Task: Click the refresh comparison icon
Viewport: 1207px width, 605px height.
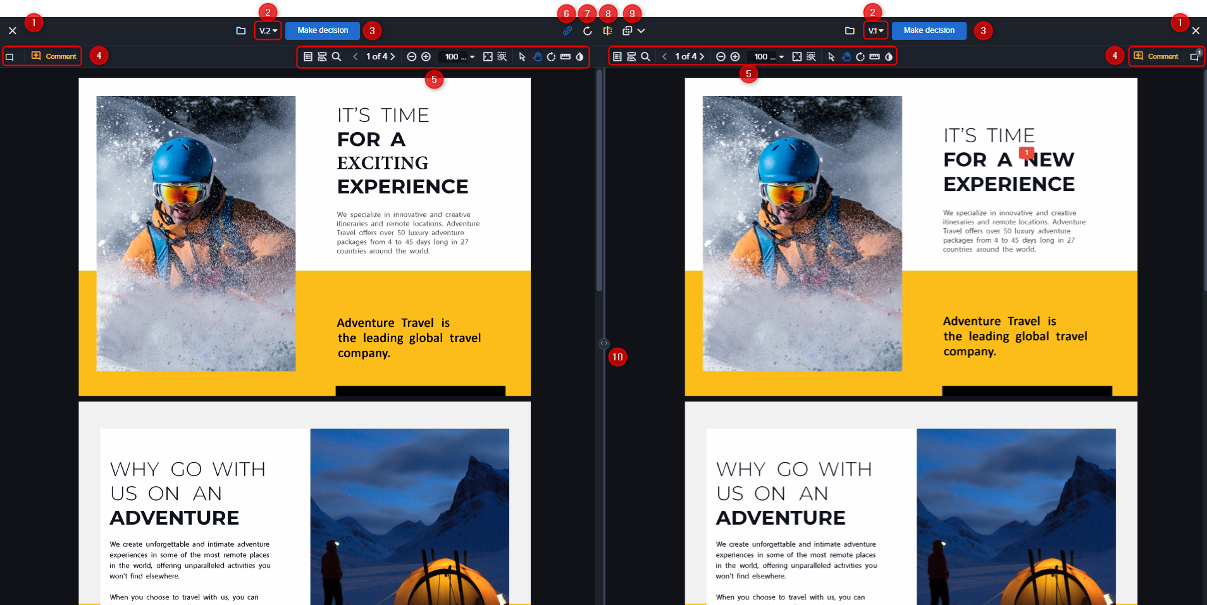Action: click(x=588, y=30)
